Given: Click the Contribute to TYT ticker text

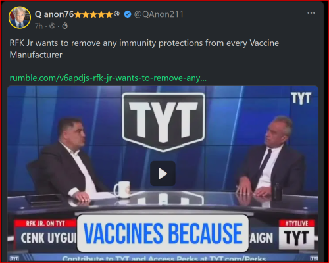Looking at the screenshot, I should pos(164,259).
